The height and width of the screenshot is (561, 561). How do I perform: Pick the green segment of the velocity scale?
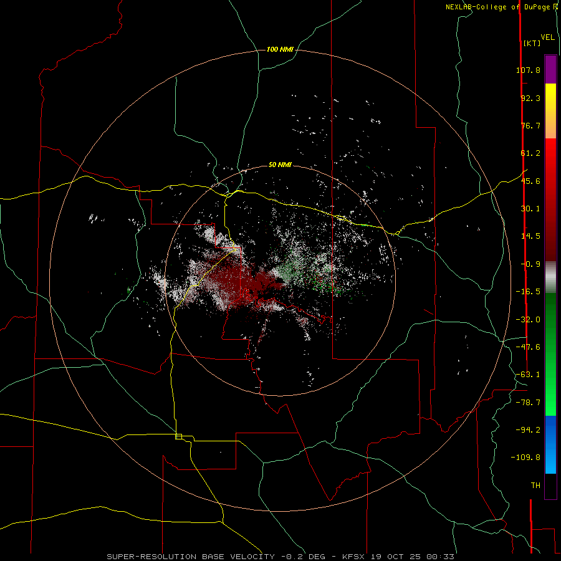(x=550, y=354)
